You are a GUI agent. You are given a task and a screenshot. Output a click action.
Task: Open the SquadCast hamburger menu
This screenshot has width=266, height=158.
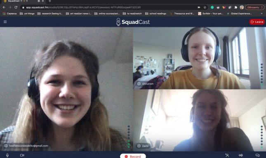click(x=5, y=22)
